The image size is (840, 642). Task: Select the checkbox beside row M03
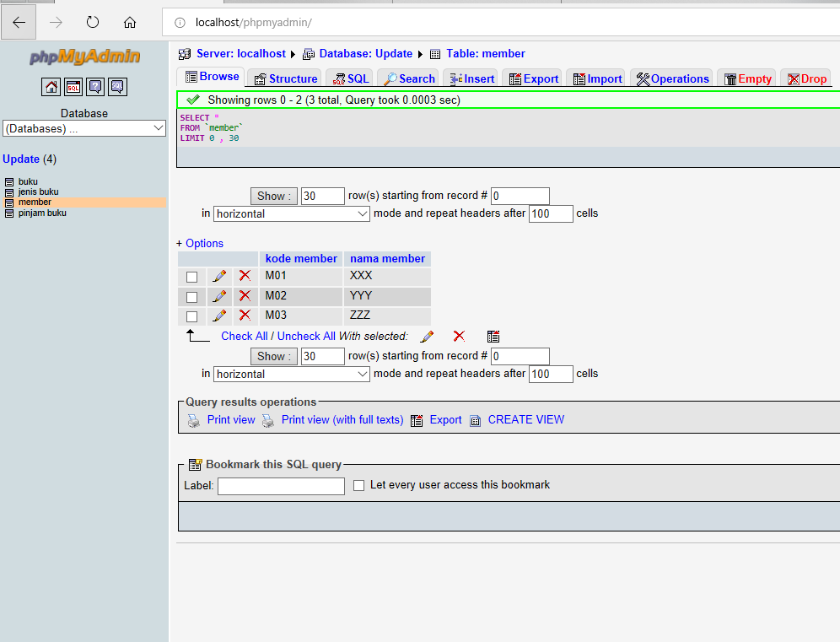pyautogui.click(x=191, y=316)
